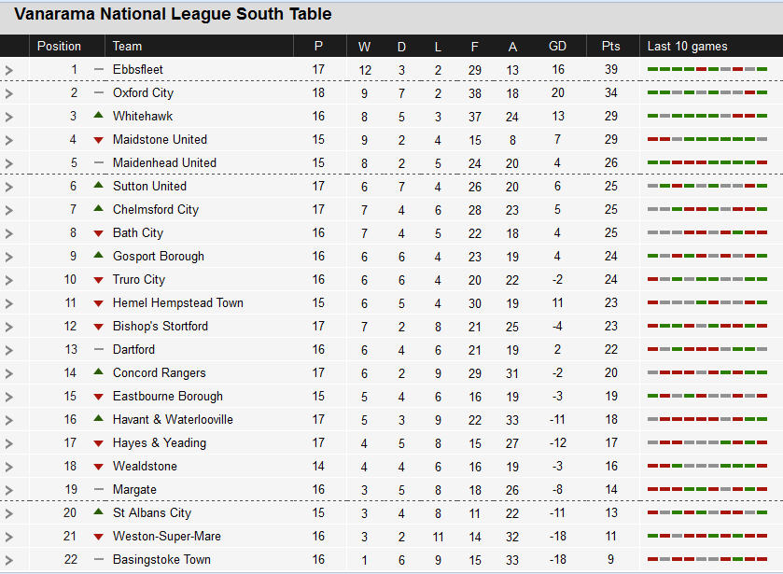Click St Albans City's green up arrow
783x574 pixels.
(x=98, y=512)
